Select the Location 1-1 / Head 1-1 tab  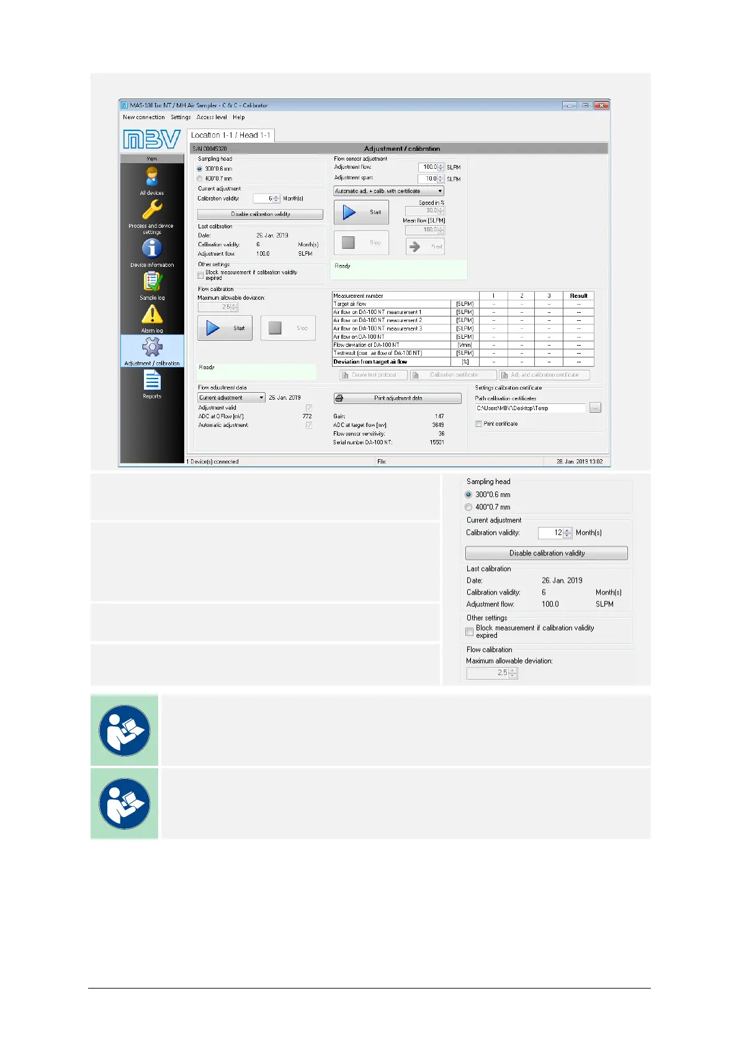[x=231, y=135]
